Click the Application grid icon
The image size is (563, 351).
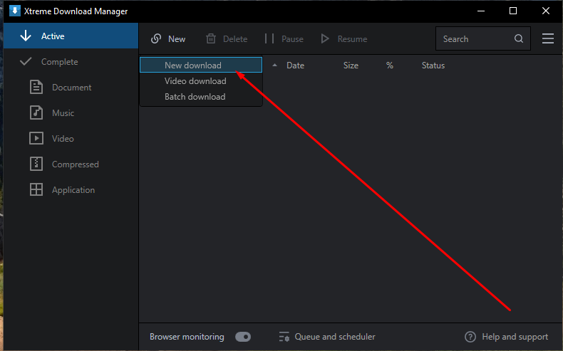click(36, 189)
